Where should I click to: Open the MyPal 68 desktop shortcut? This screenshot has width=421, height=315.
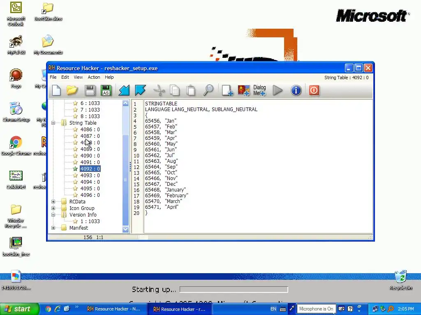click(16, 45)
